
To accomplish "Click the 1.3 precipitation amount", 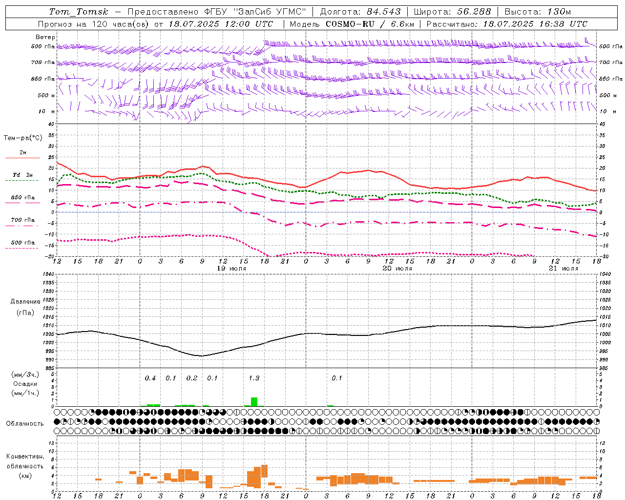I will (254, 378).
